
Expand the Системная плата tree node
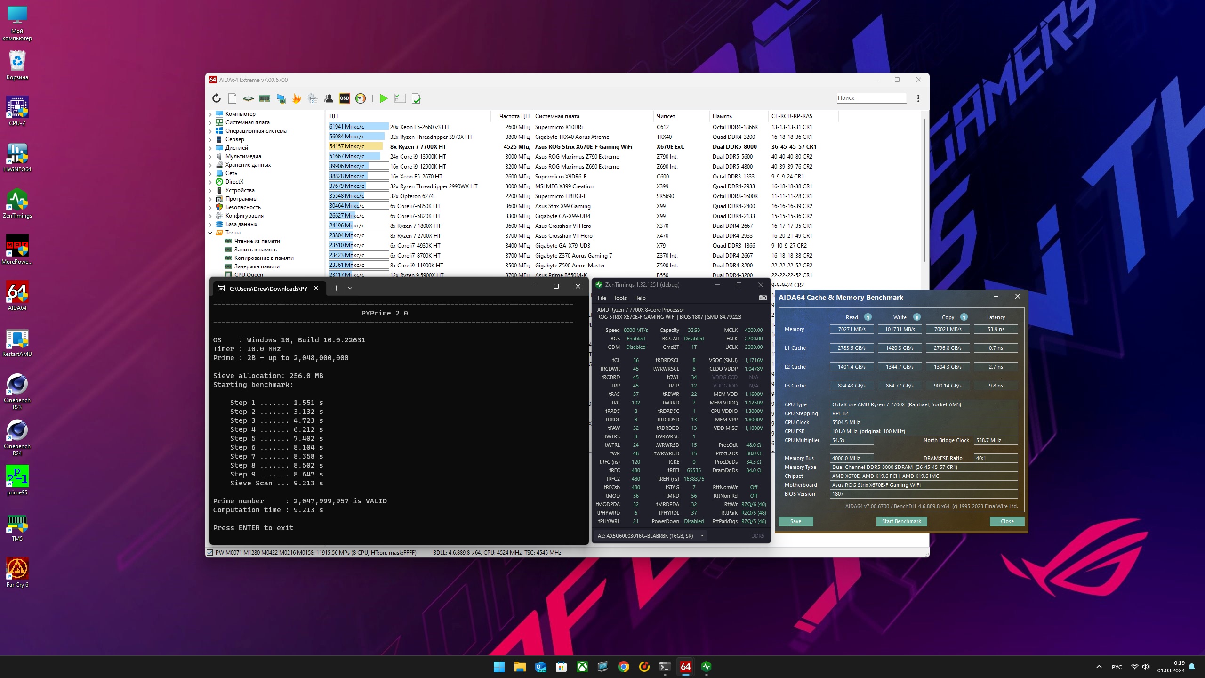[210, 122]
